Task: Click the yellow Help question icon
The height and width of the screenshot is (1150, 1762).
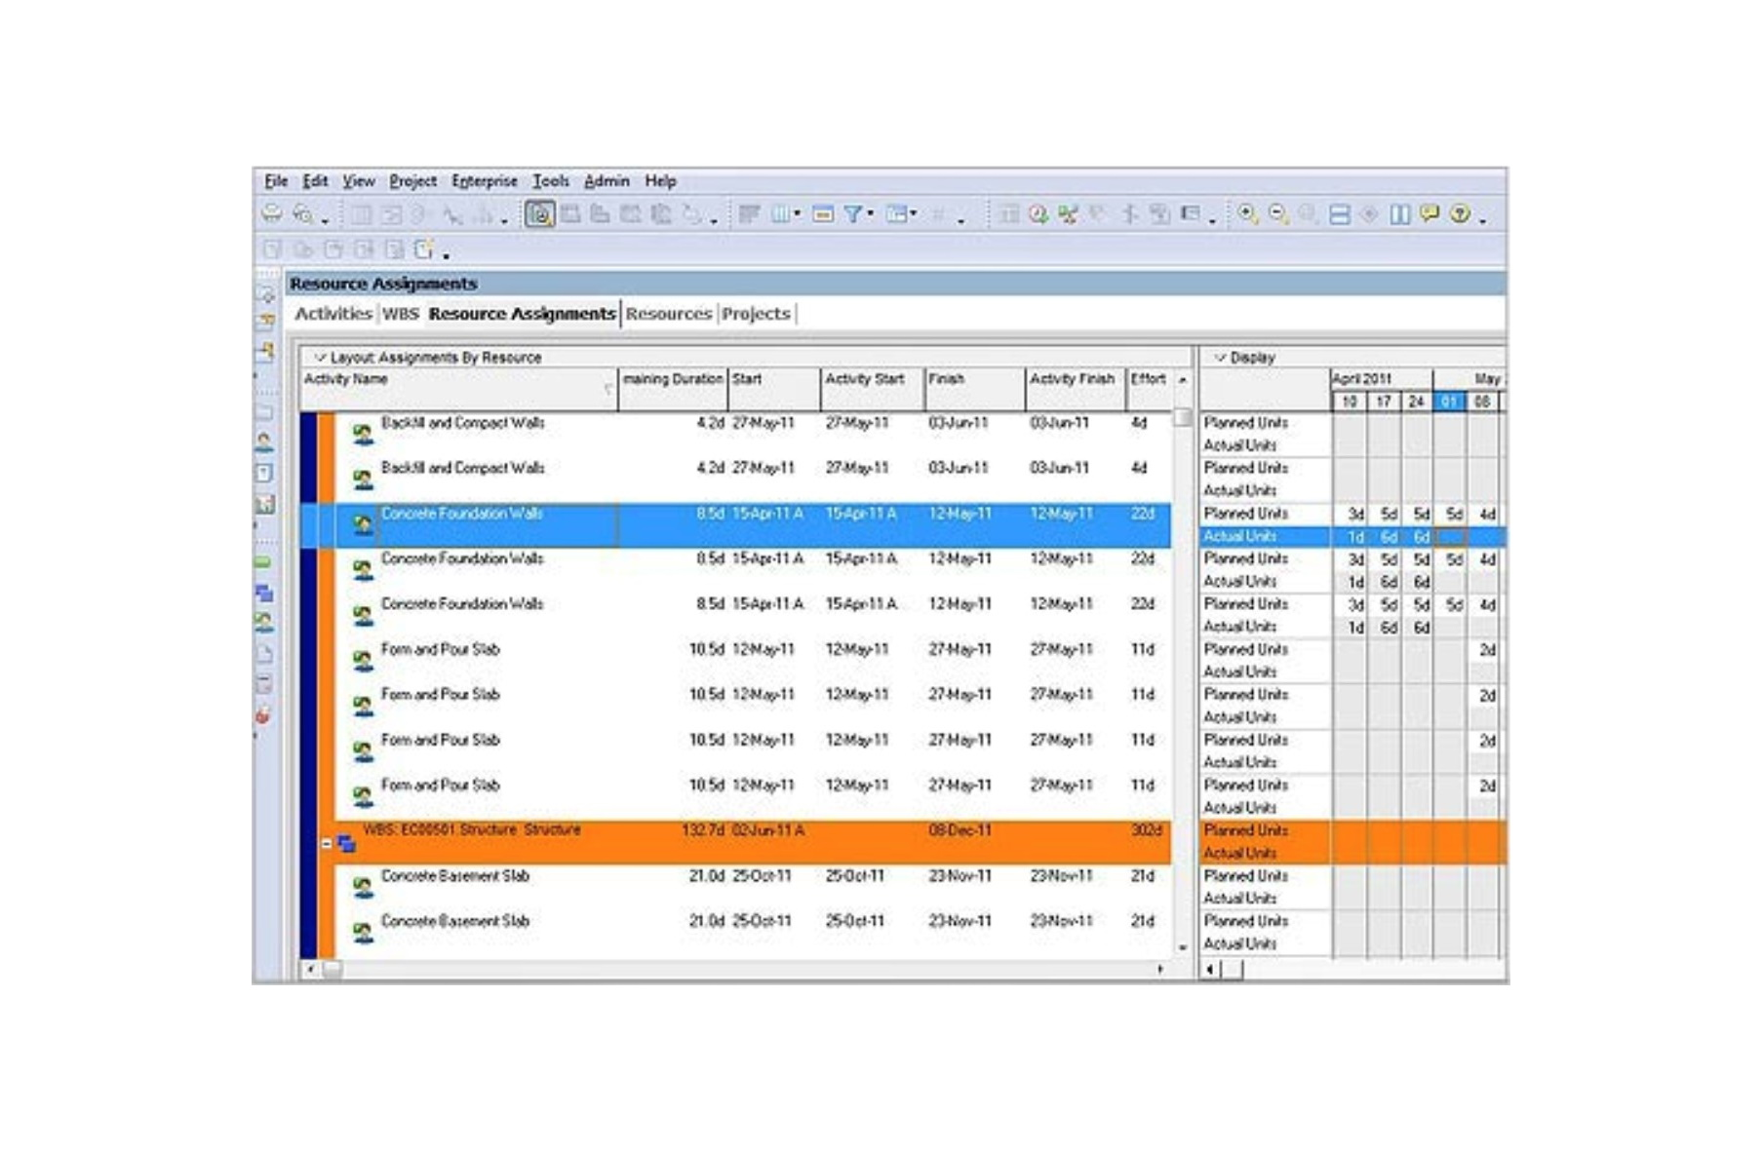Action: (x=1460, y=213)
